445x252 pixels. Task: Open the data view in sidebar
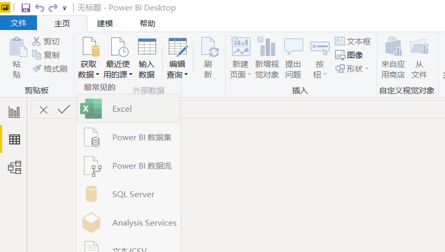coord(14,139)
